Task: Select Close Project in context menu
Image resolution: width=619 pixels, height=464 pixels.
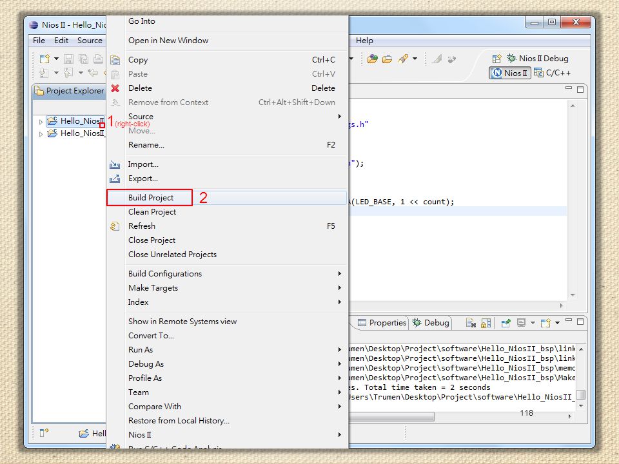Action: click(x=228, y=240)
